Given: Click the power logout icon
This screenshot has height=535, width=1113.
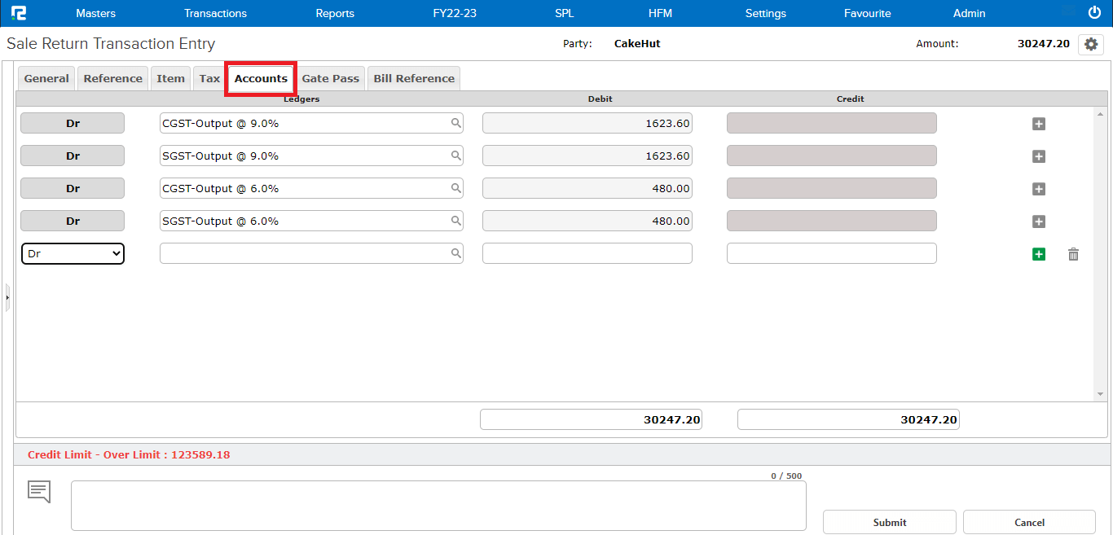Looking at the screenshot, I should click(x=1094, y=13).
